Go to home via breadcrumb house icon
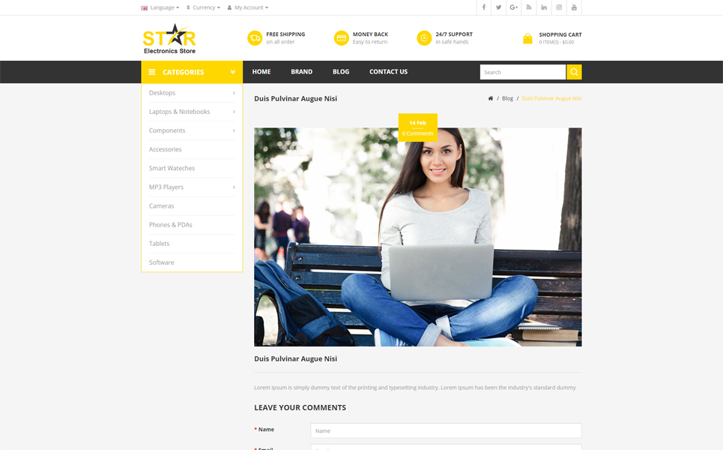 coord(491,98)
